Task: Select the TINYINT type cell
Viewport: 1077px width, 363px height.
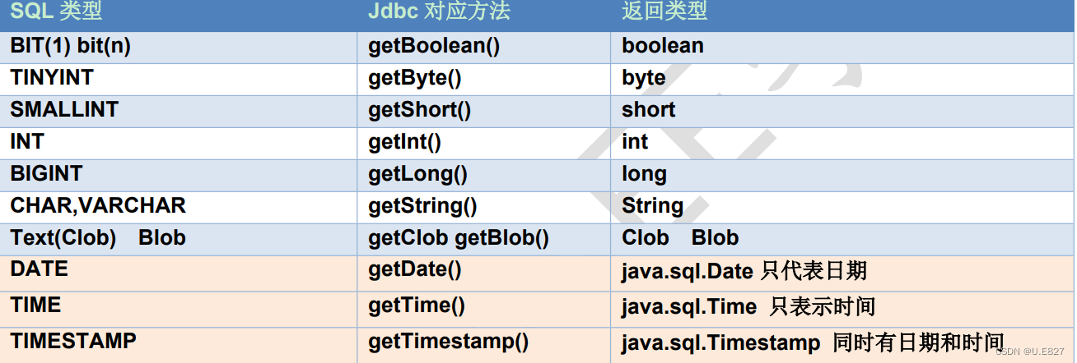Action: pos(52,78)
